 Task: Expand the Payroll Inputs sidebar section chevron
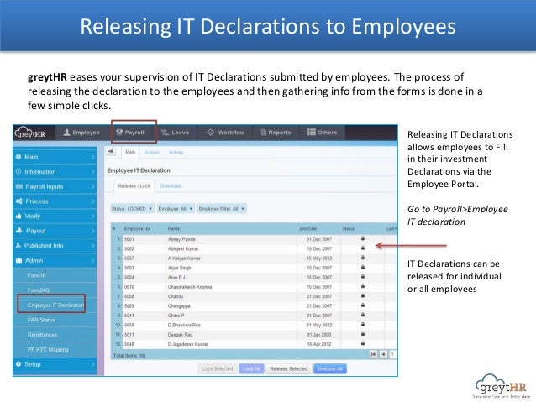tap(92, 186)
